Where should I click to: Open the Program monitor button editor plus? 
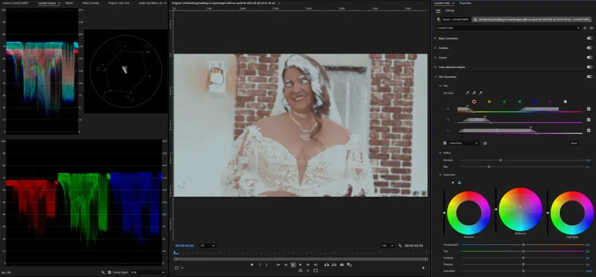(x=423, y=268)
